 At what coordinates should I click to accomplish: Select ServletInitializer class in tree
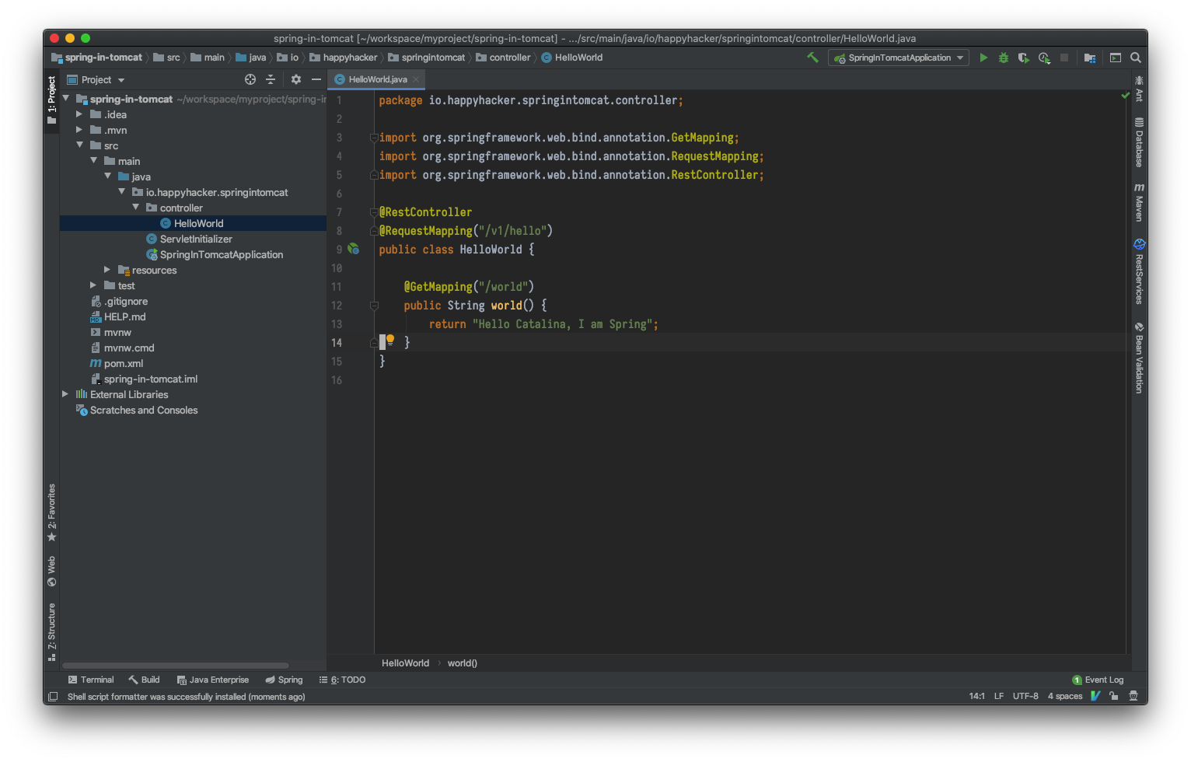[x=196, y=239]
